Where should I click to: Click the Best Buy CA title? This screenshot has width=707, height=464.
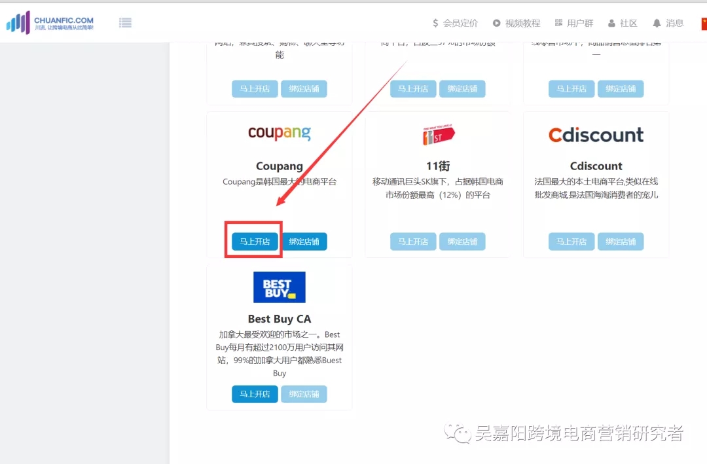tap(280, 319)
